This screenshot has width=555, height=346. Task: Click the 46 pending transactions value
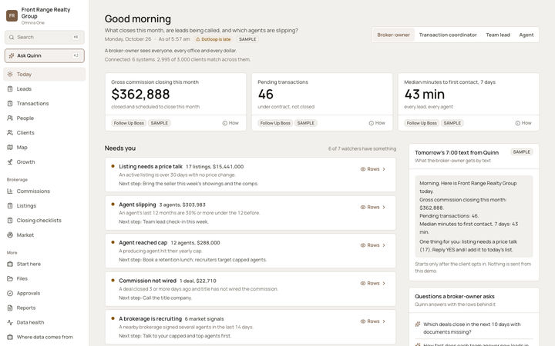coord(265,95)
